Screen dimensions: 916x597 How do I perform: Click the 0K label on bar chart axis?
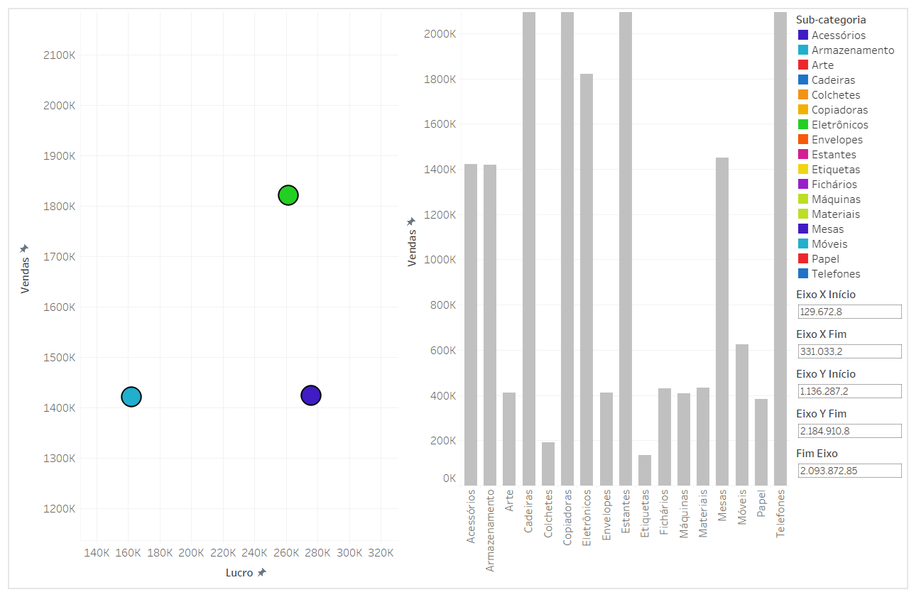click(449, 478)
